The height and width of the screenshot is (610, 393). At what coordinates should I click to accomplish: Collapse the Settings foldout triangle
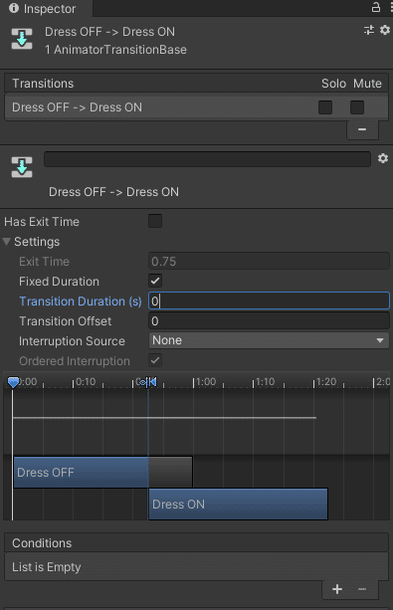tap(6, 242)
